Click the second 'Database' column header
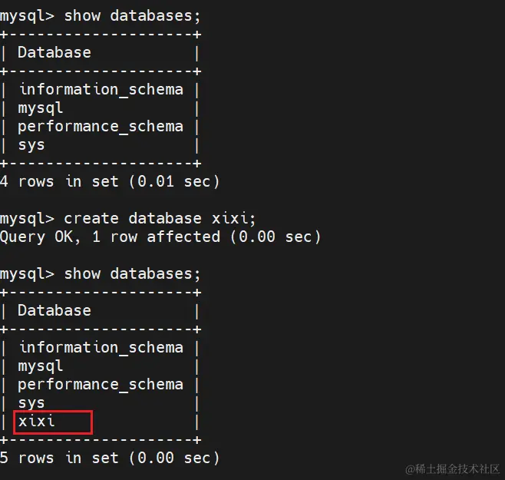The height and width of the screenshot is (480, 505). (x=54, y=310)
